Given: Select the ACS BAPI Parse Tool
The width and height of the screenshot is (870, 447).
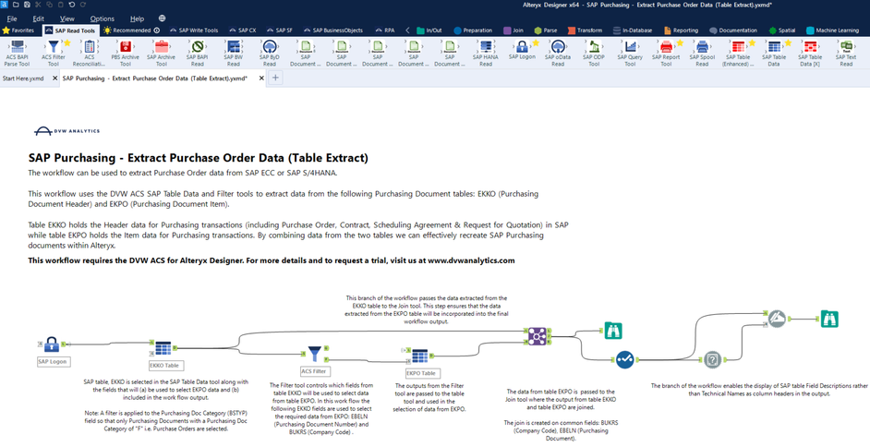Looking at the screenshot, I should click(x=17, y=54).
